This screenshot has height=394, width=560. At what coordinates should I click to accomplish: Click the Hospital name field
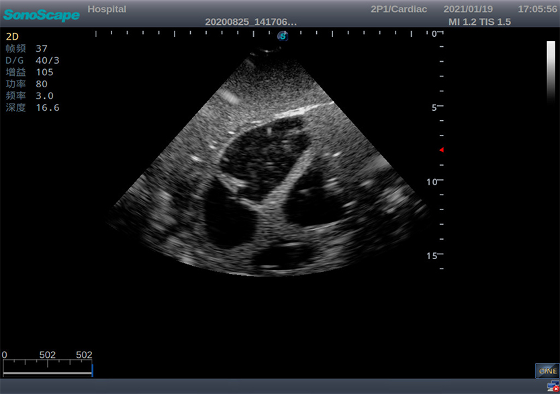(107, 9)
